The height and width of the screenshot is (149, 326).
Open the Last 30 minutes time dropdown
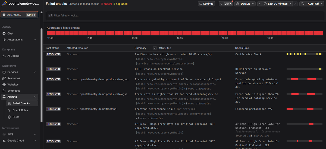coord(277,4)
